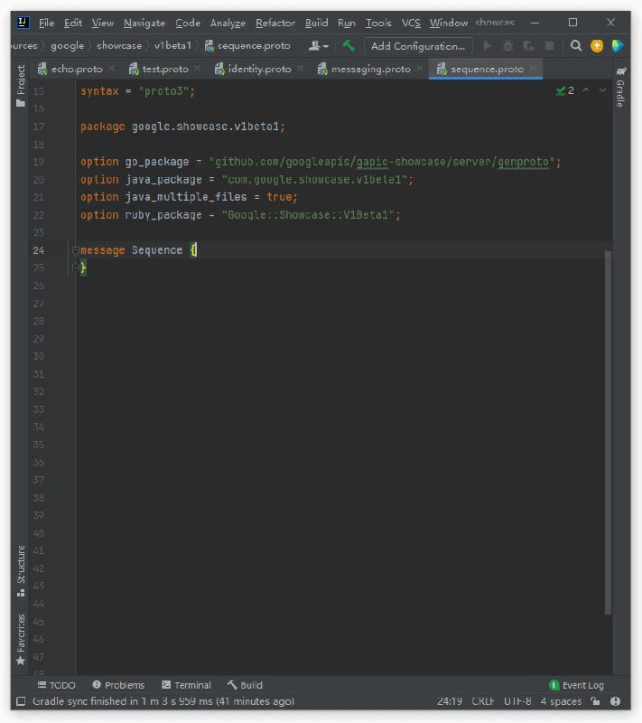
Task: Open the File menu
Action: (x=47, y=23)
